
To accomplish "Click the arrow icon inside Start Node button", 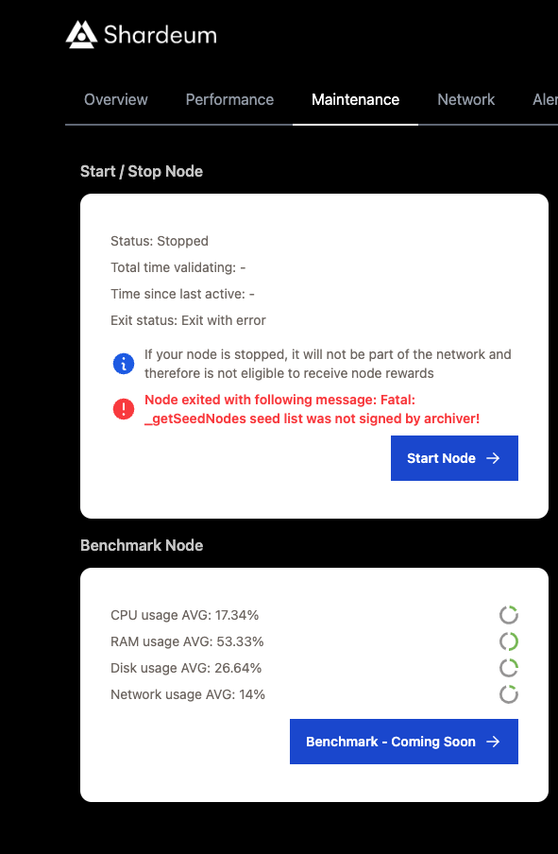I will click(491, 458).
